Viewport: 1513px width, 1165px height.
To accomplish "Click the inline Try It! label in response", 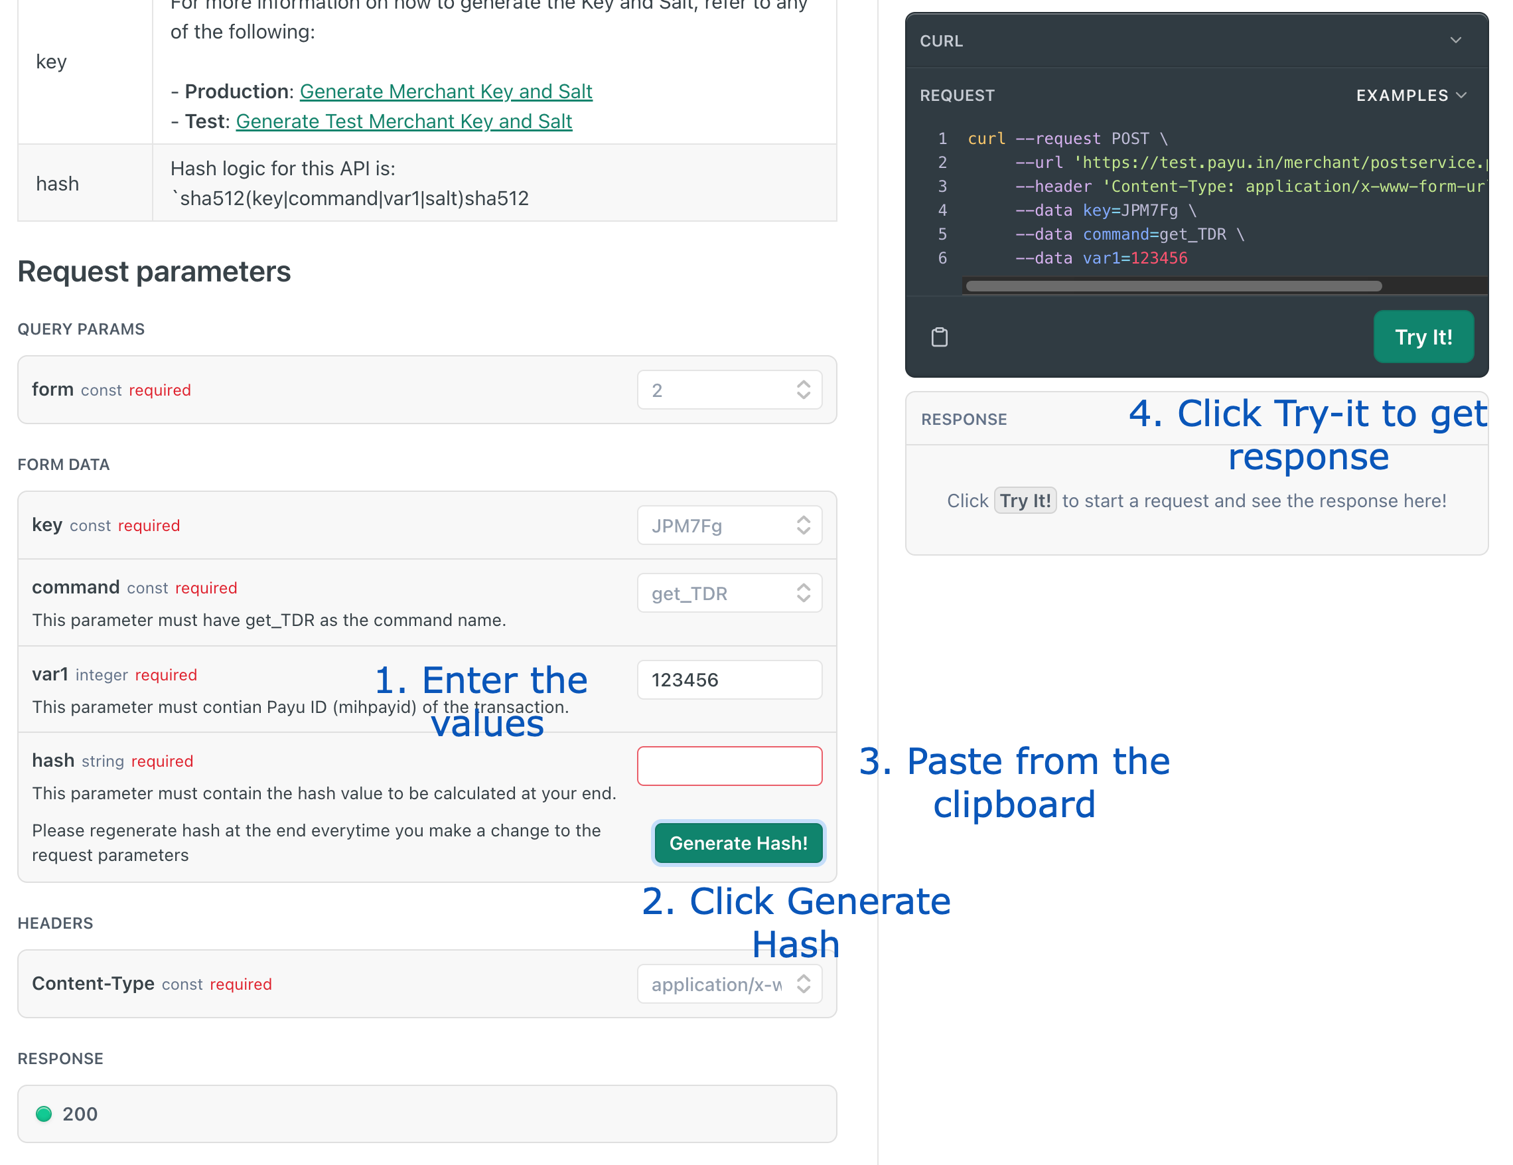I will tap(1025, 501).
